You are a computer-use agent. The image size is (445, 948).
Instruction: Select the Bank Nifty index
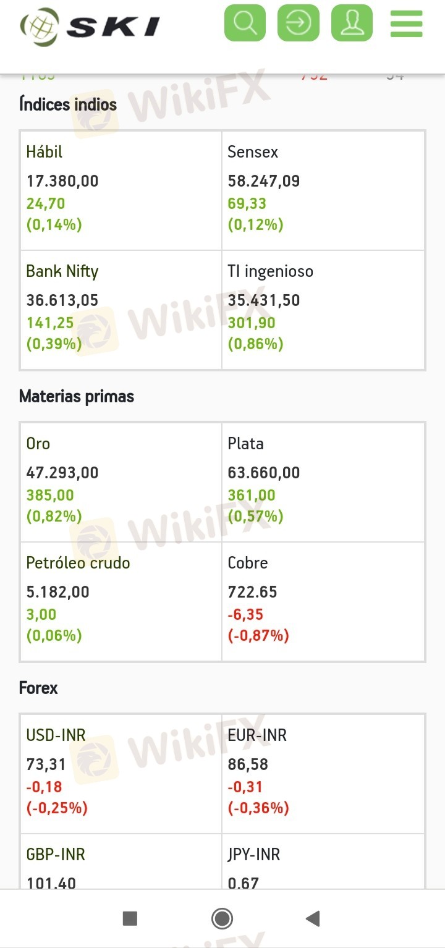[x=62, y=271]
